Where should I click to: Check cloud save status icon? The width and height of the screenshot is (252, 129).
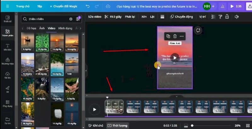(x=108, y=6)
